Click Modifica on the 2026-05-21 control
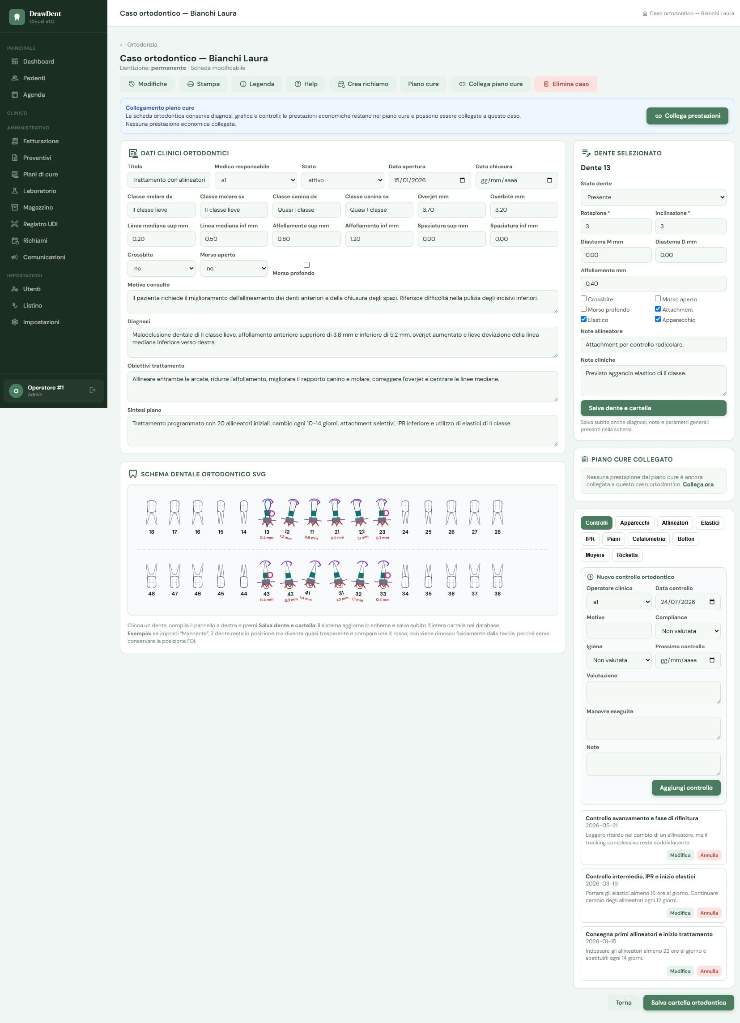 680,855
